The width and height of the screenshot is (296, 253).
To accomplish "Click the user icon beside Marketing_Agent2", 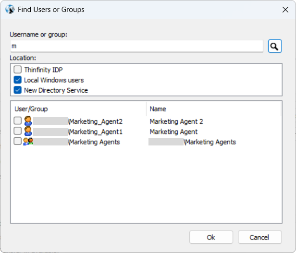I will pos(28,121).
